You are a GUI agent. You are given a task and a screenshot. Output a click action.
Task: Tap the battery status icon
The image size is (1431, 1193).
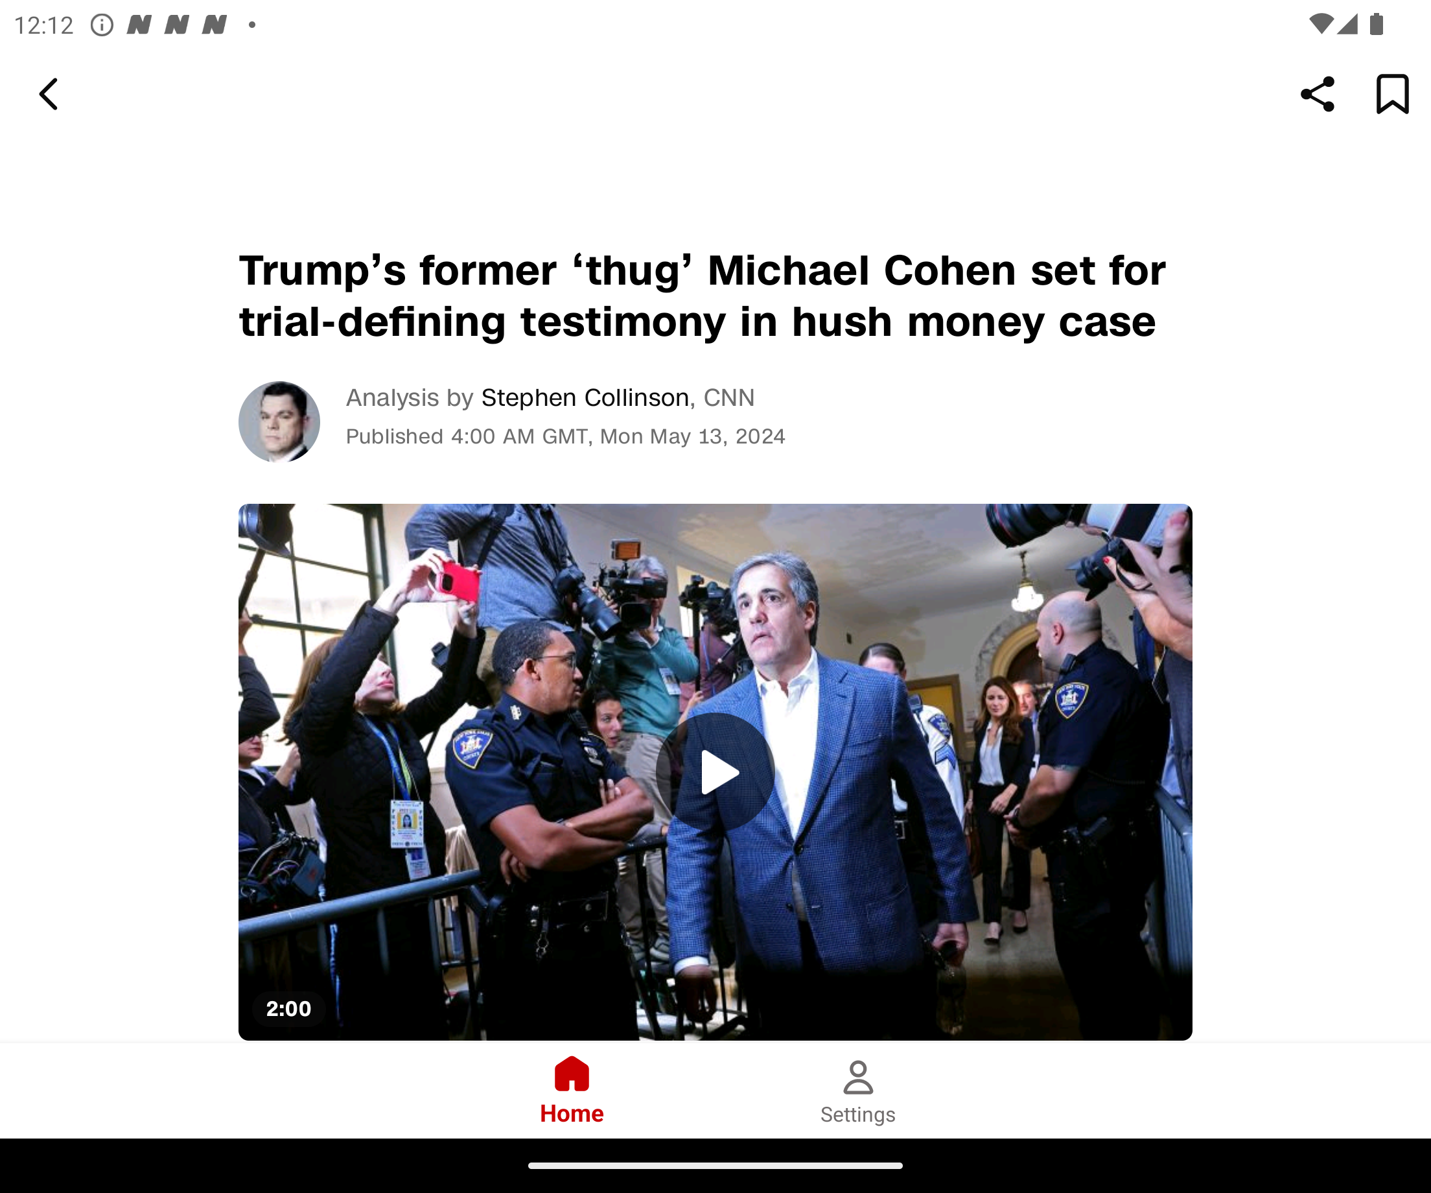click(1377, 25)
